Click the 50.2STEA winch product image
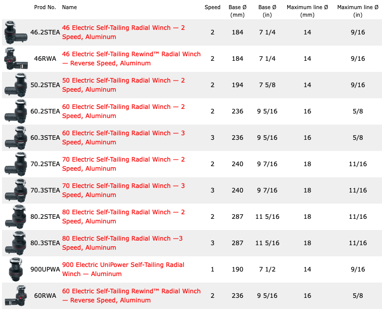The height and width of the screenshot is (310, 382). [x=16, y=85]
